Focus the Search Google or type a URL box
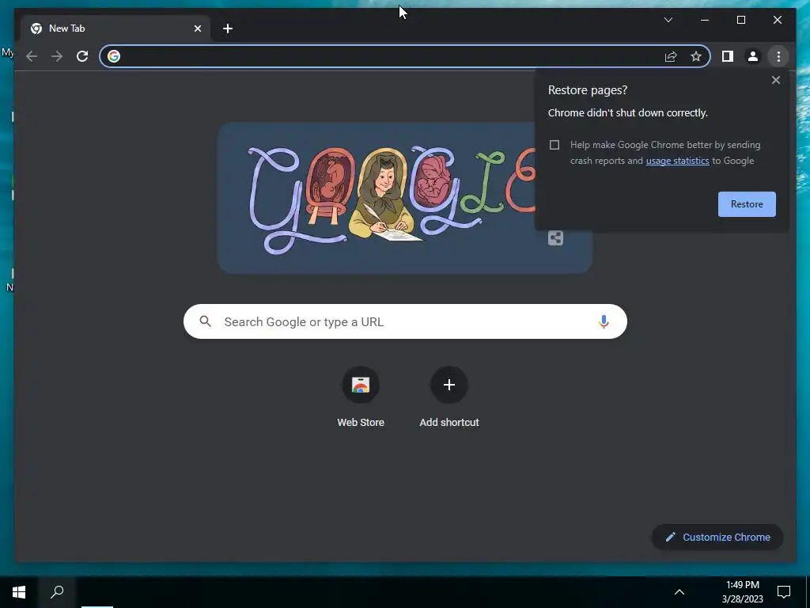 (x=405, y=321)
